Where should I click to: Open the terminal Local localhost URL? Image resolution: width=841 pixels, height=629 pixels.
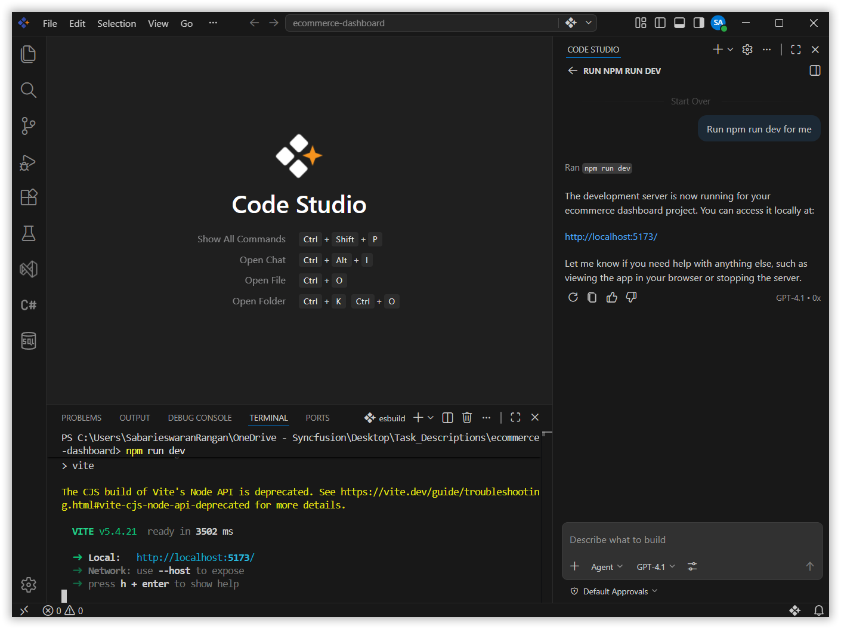pos(196,557)
